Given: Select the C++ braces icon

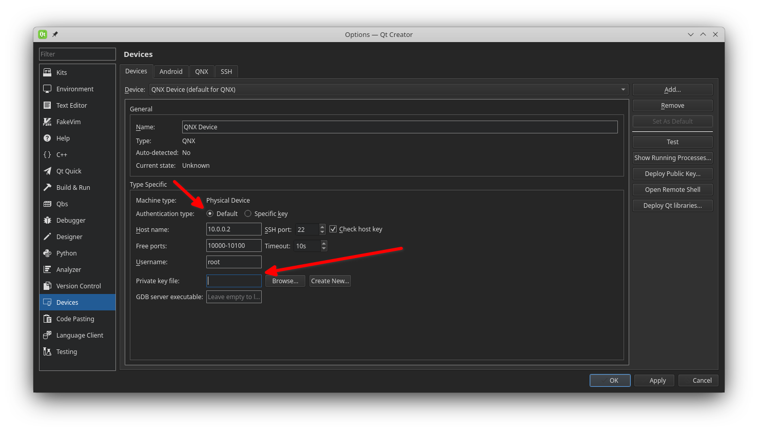Looking at the screenshot, I should (x=47, y=154).
